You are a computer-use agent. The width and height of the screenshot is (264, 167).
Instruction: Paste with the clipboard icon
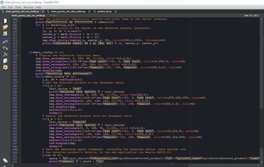coord(5,67)
